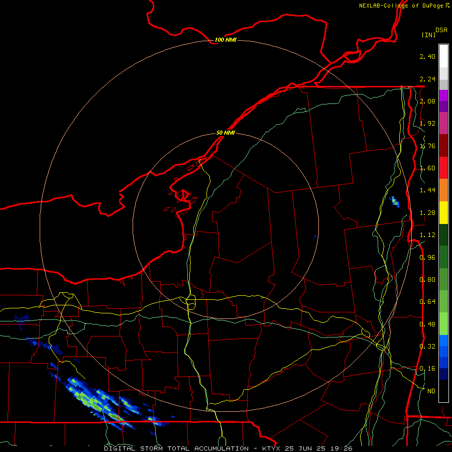Image resolution: width=452 pixels, height=452 pixels.
Task: Click the 1.60 legend value
Action: [x=427, y=168]
